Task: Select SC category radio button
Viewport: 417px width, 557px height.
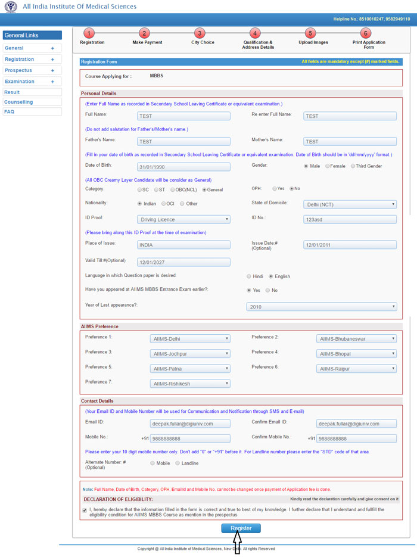Action: pos(139,189)
